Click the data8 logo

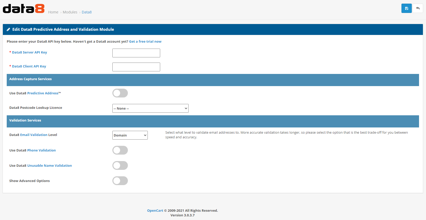[24, 9]
